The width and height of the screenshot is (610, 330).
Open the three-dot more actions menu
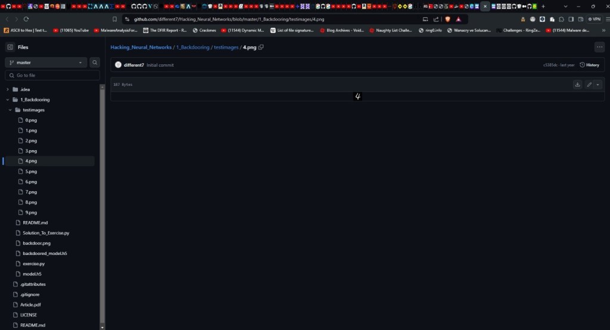coord(599,47)
